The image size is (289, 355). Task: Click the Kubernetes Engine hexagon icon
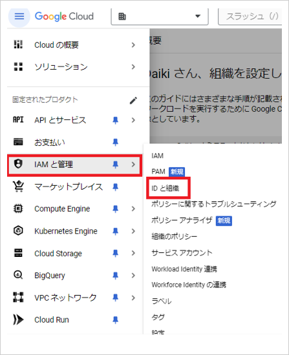point(18,230)
